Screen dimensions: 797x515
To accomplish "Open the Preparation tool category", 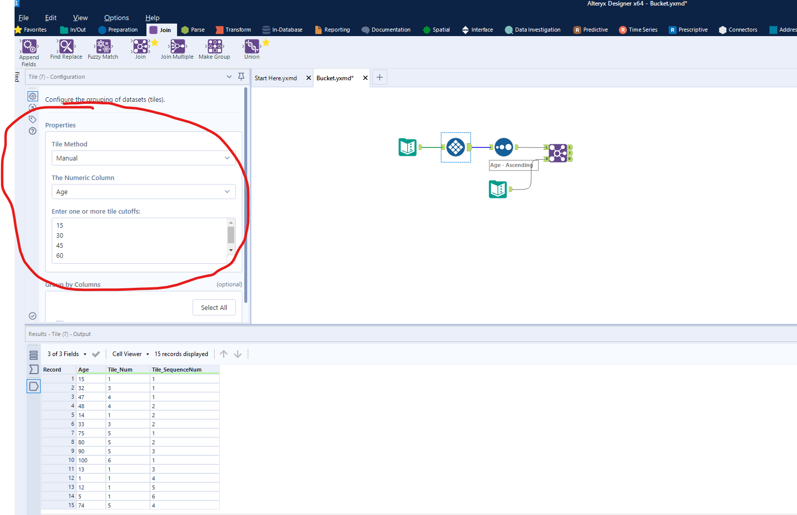I will tap(118, 30).
